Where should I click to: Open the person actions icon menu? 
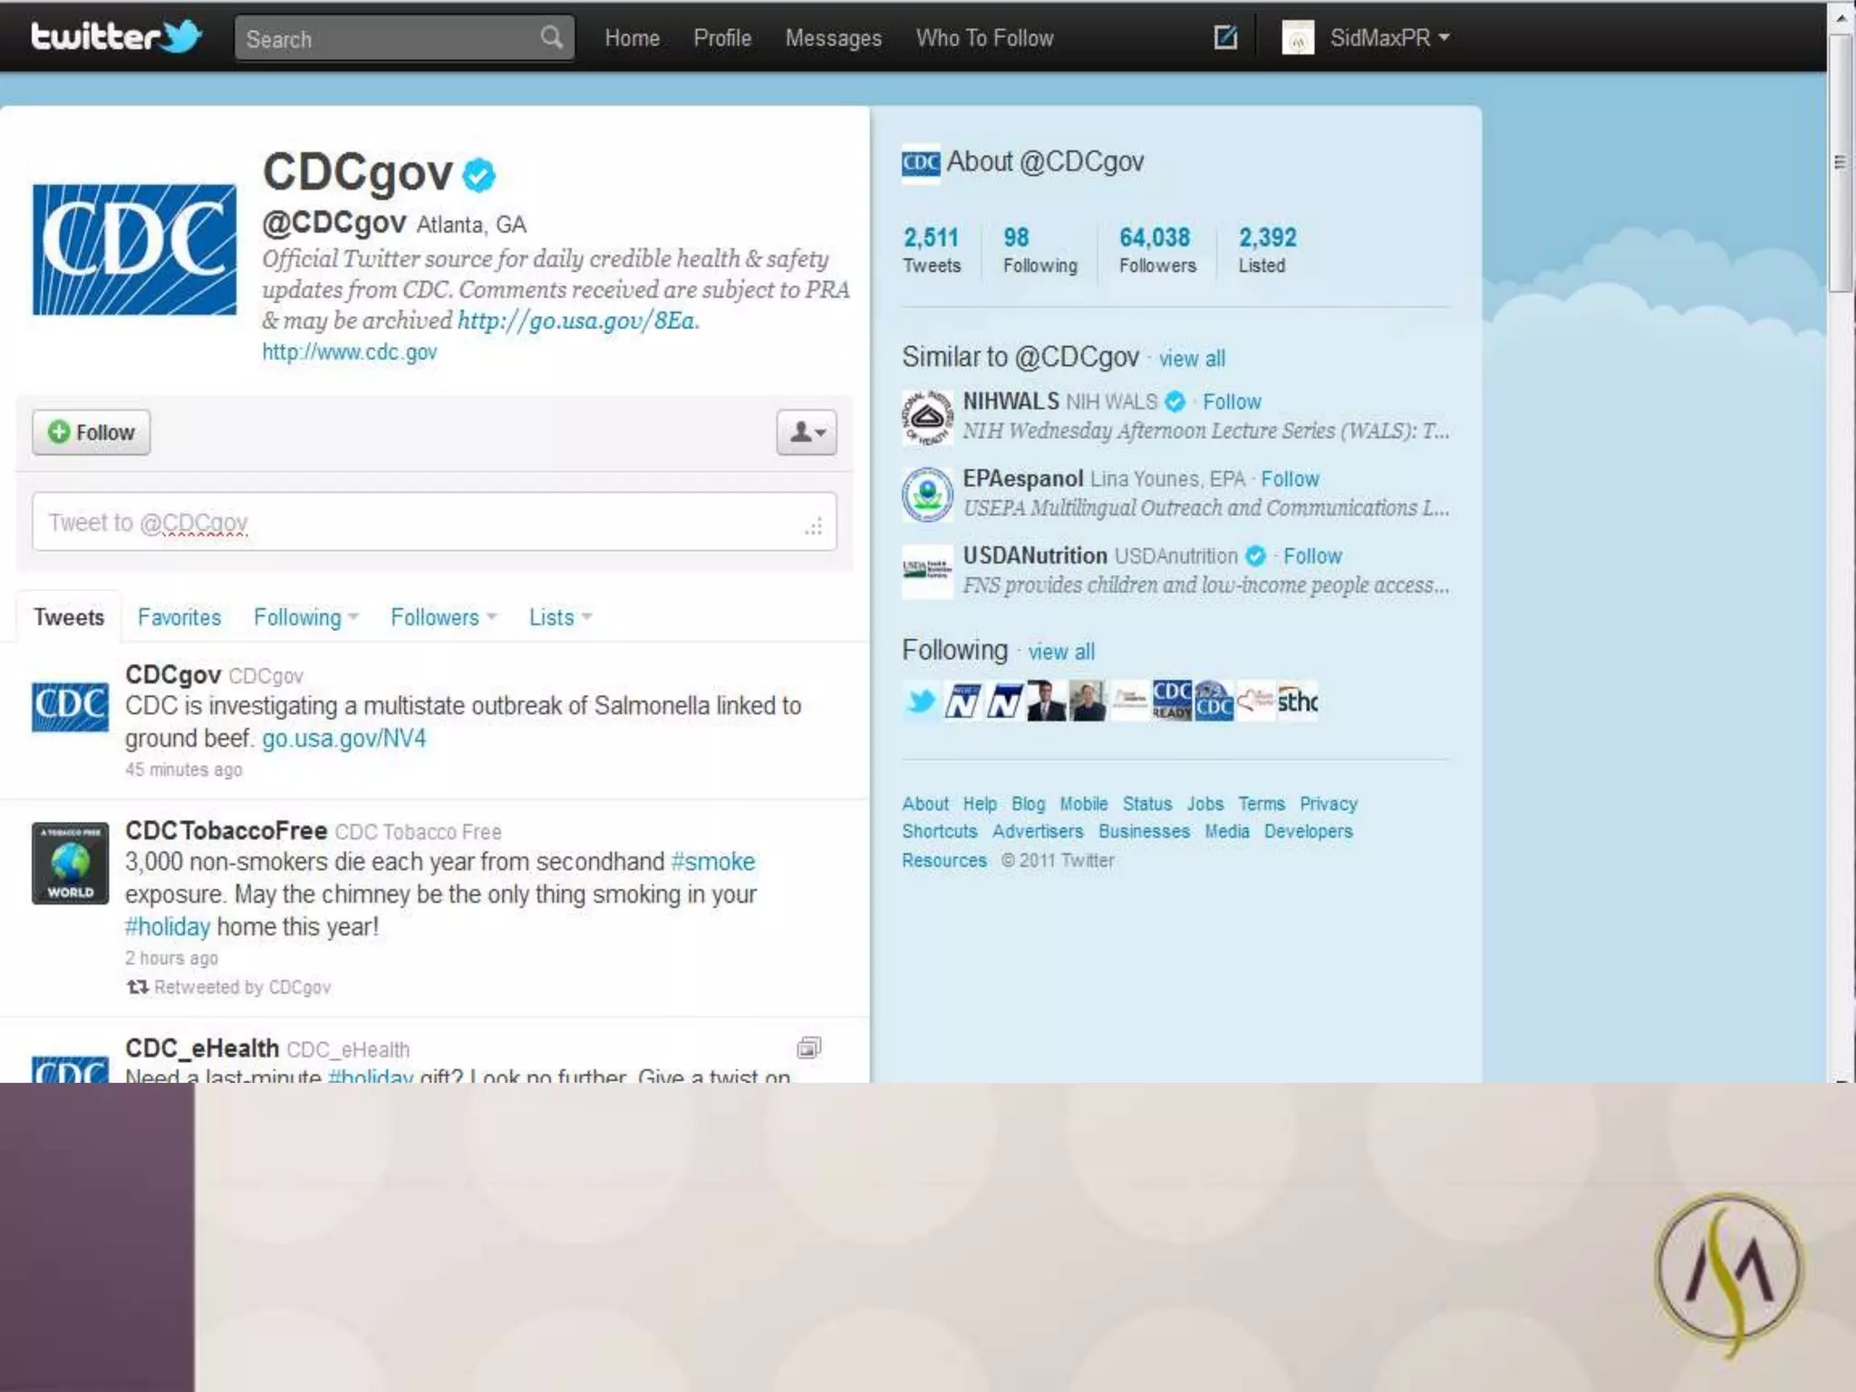(807, 432)
